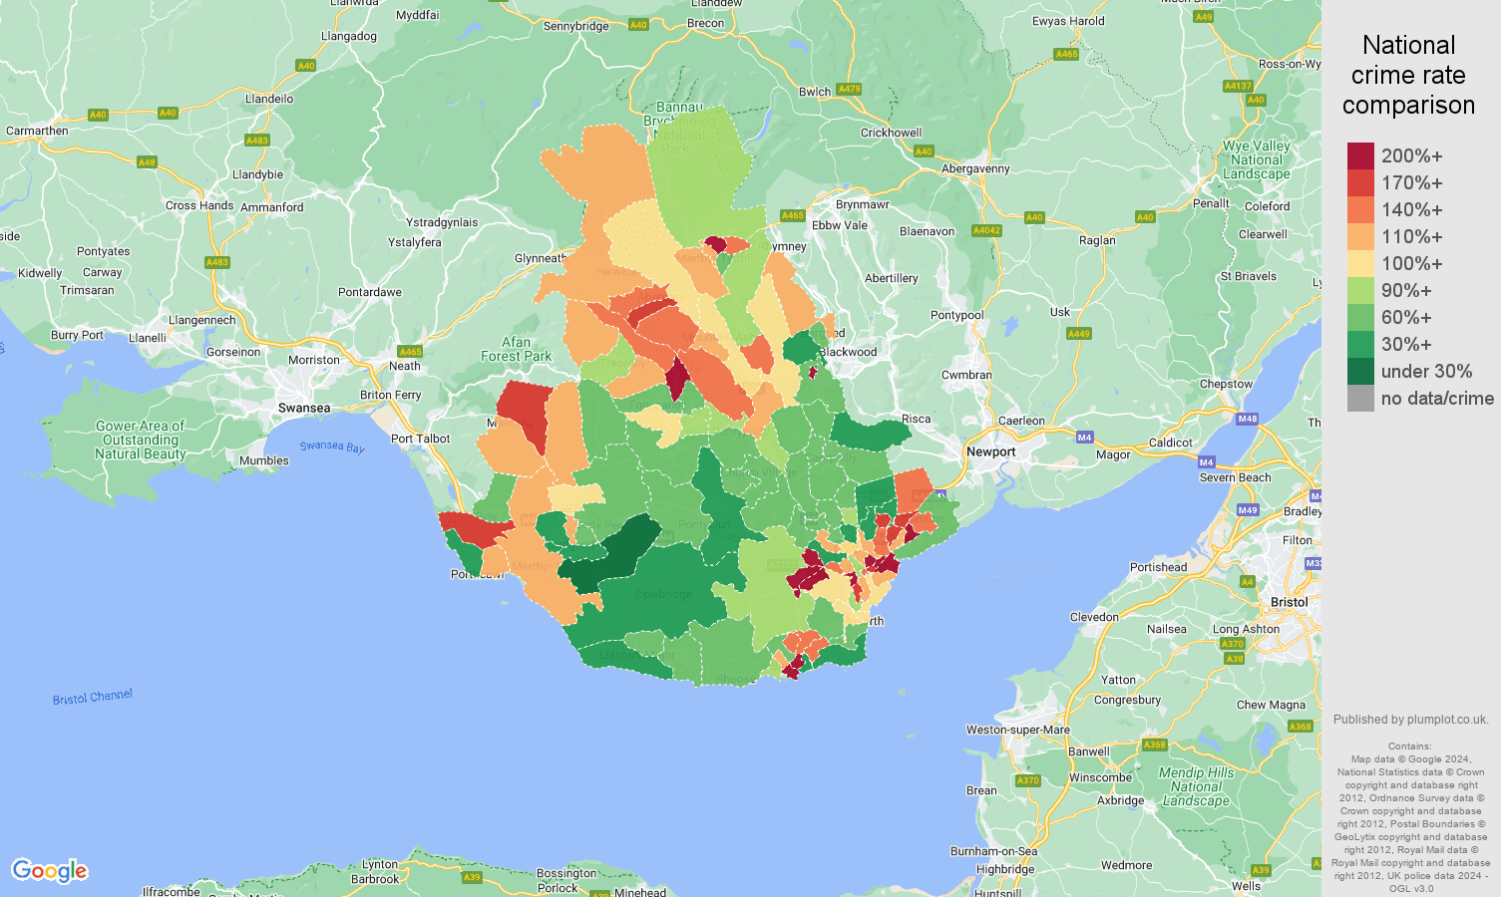Click the M49 shield near Severn Beach
Screen dimensions: 1501x897
coord(1248,510)
